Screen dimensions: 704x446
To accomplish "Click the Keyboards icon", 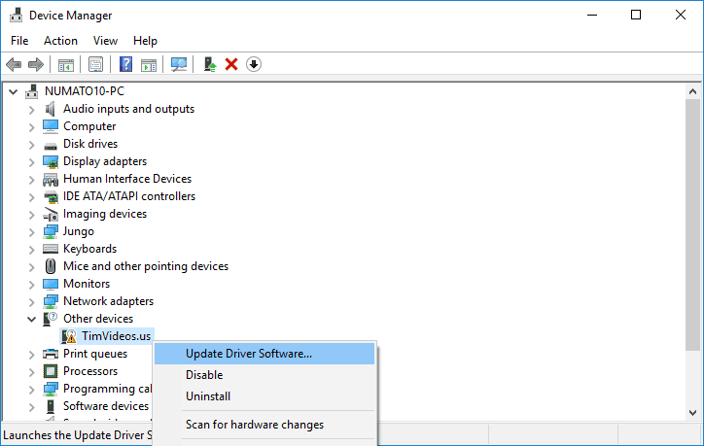I will 51,249.
